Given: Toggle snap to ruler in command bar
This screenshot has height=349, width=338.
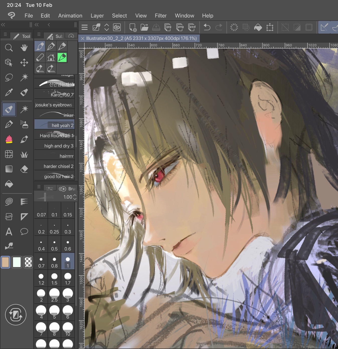Looking at the screenshot, I should click(324, 27).
